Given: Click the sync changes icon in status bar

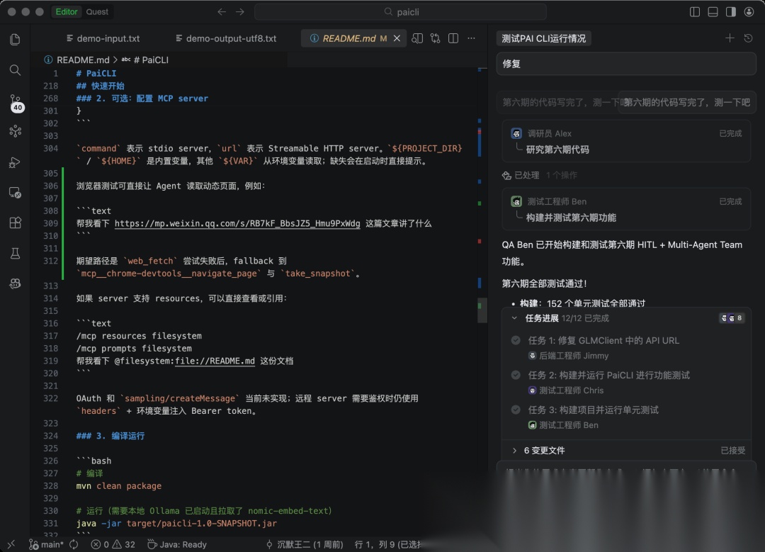Looking at the screenshot, I should [x=74, y=544].
